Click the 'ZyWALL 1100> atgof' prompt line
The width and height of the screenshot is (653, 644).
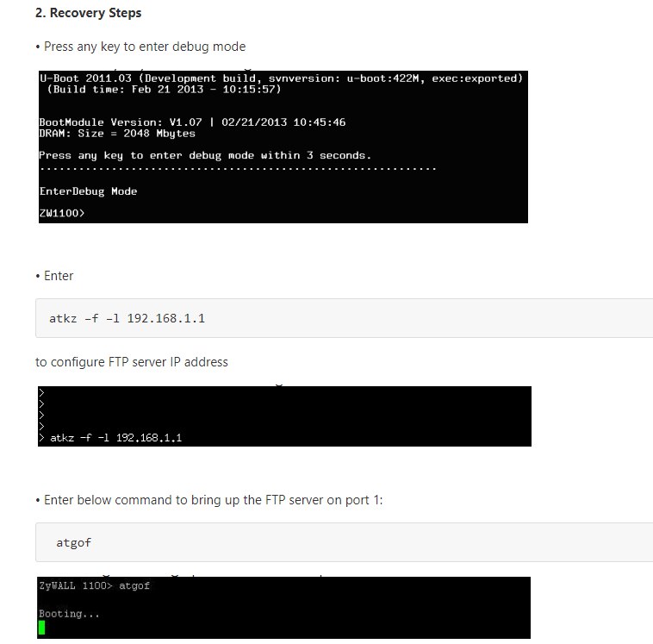click(x=94, y=585)
